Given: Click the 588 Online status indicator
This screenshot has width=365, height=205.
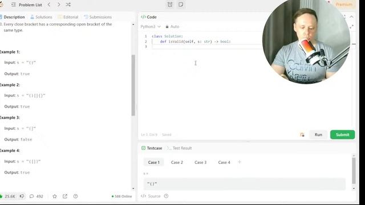Looking at the screenshot, I should (x=121, y=196).
